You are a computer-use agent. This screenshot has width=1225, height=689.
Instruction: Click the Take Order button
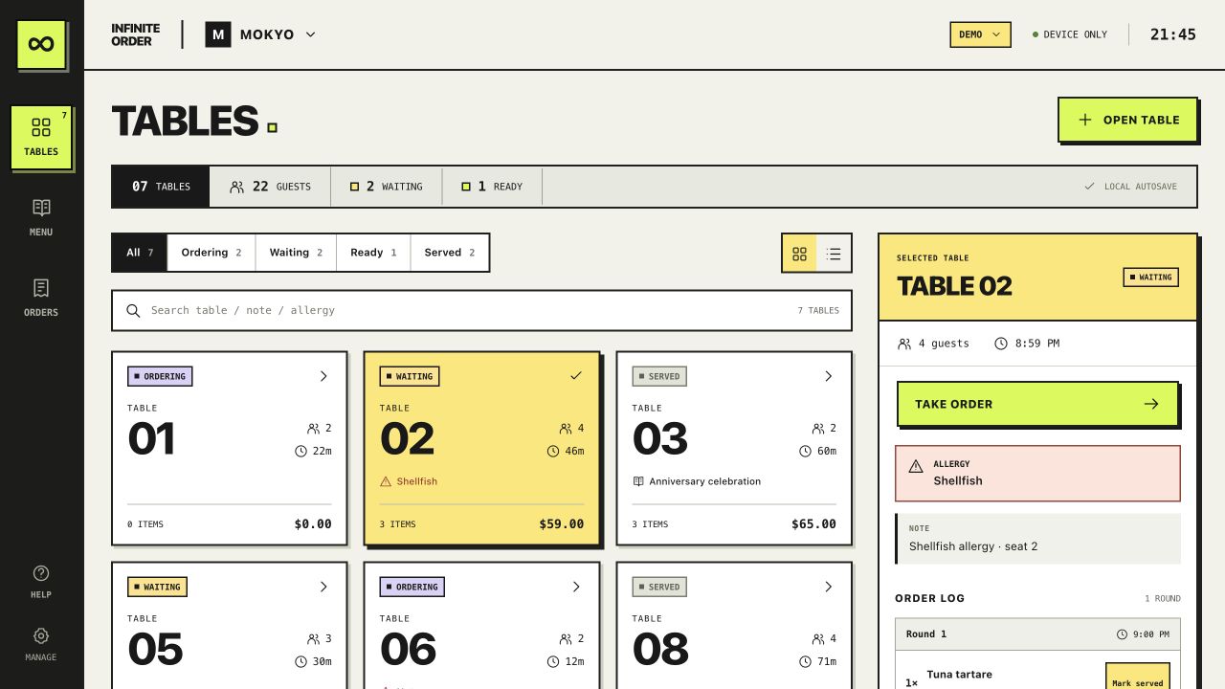(x=1037, y=404)
